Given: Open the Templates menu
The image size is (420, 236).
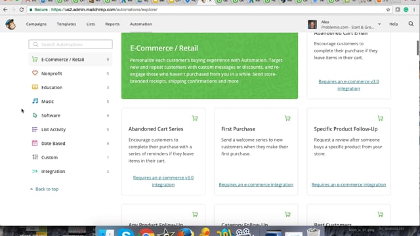Looking at the screenshot, I should [x=66, y=24].
